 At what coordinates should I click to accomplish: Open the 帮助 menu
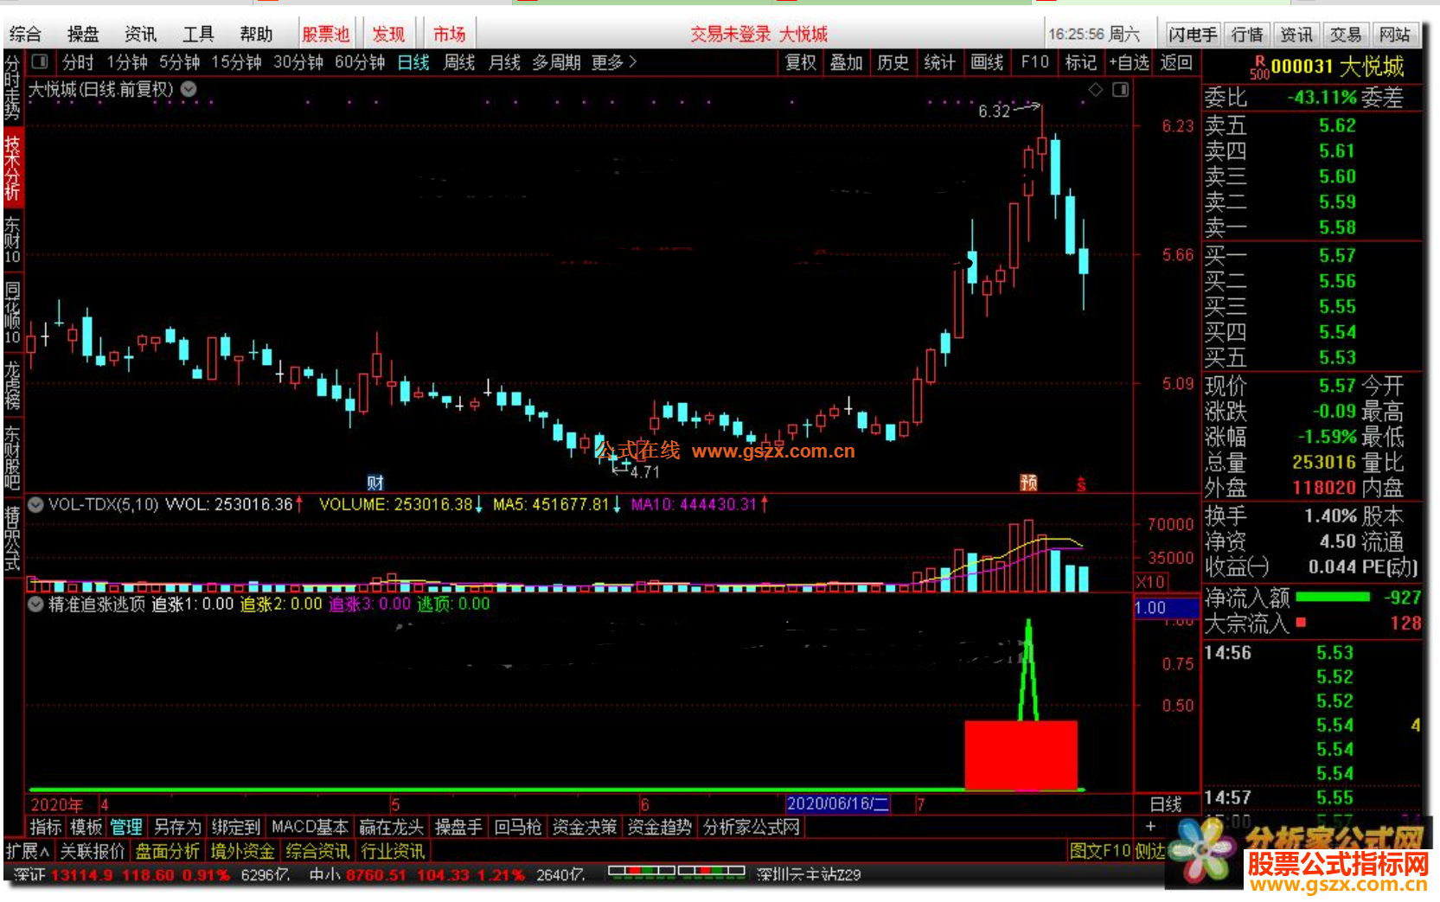point(256,34)
